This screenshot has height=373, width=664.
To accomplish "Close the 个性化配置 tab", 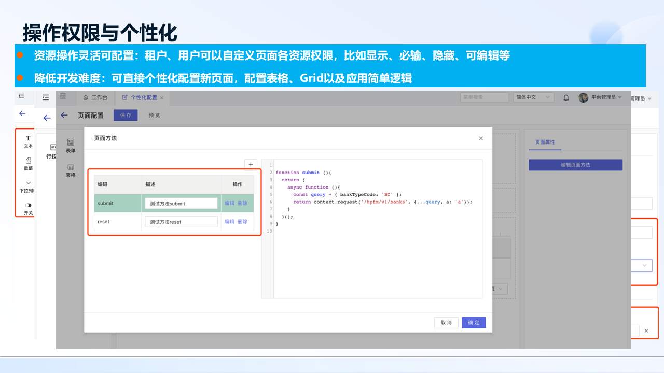I will (162, 98).
